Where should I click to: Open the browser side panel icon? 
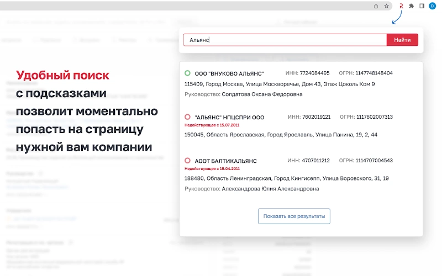[422, 6]
